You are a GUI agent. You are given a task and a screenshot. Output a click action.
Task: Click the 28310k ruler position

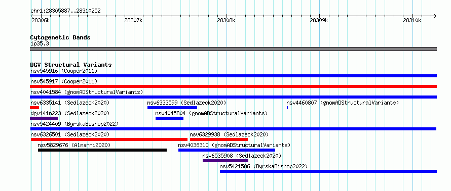click(412, 20)
